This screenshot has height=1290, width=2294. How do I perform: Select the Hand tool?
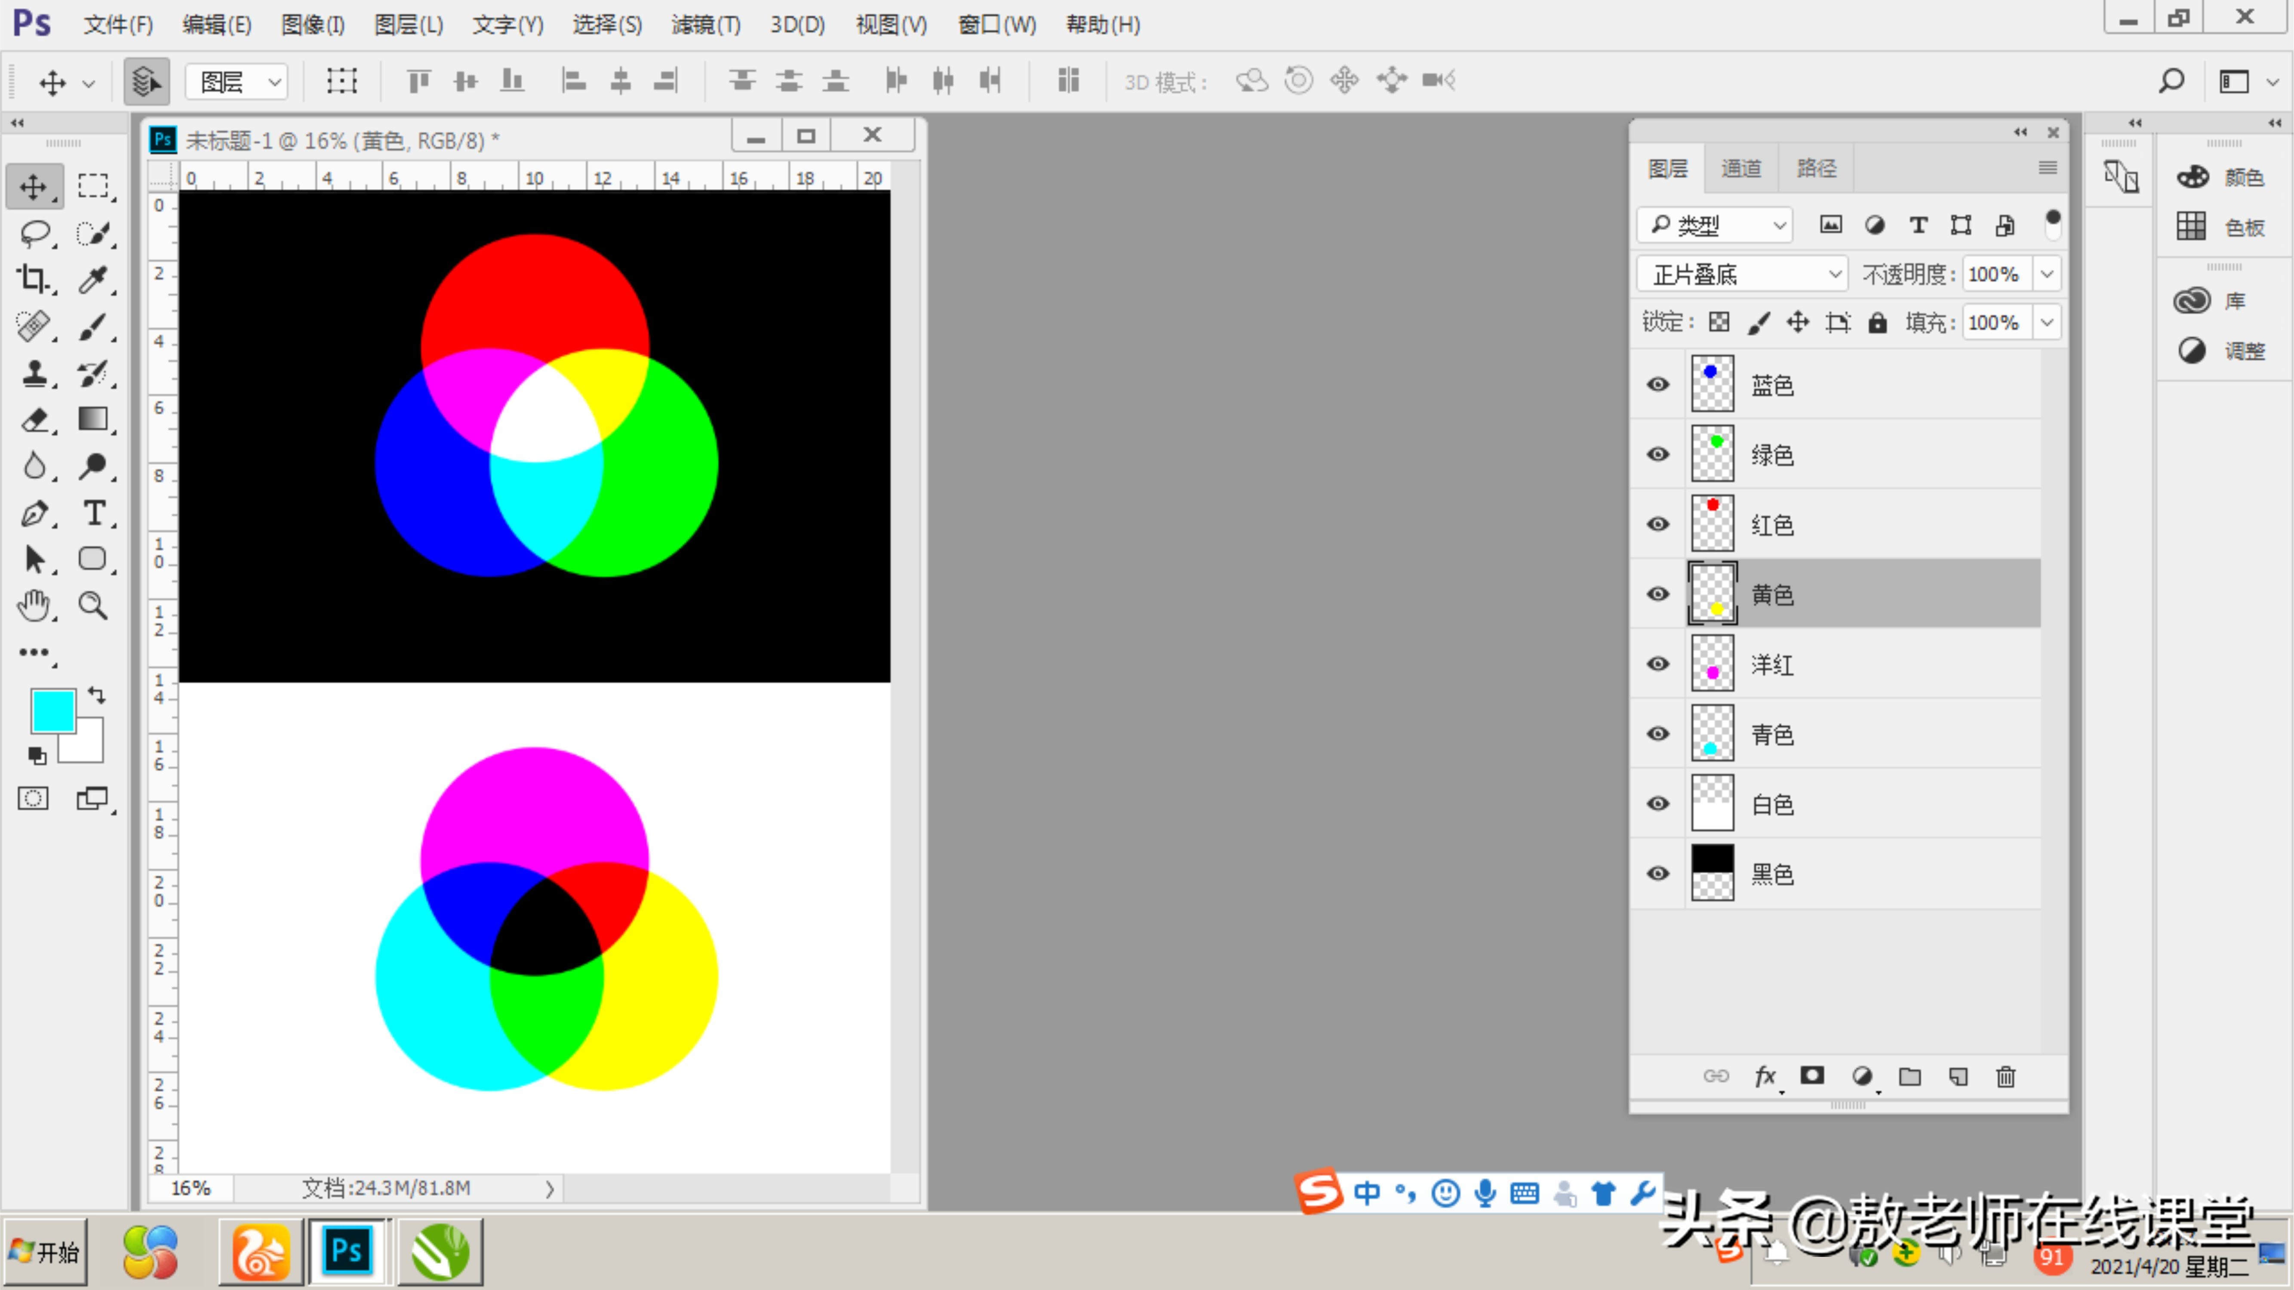[x=34, y=605]
